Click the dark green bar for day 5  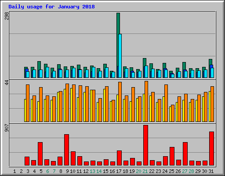39,66
